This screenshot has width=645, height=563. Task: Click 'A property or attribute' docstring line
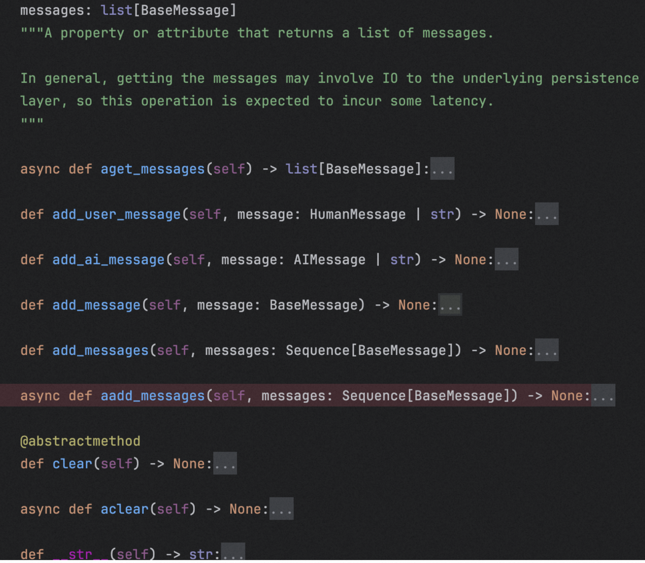coord(257,33)
